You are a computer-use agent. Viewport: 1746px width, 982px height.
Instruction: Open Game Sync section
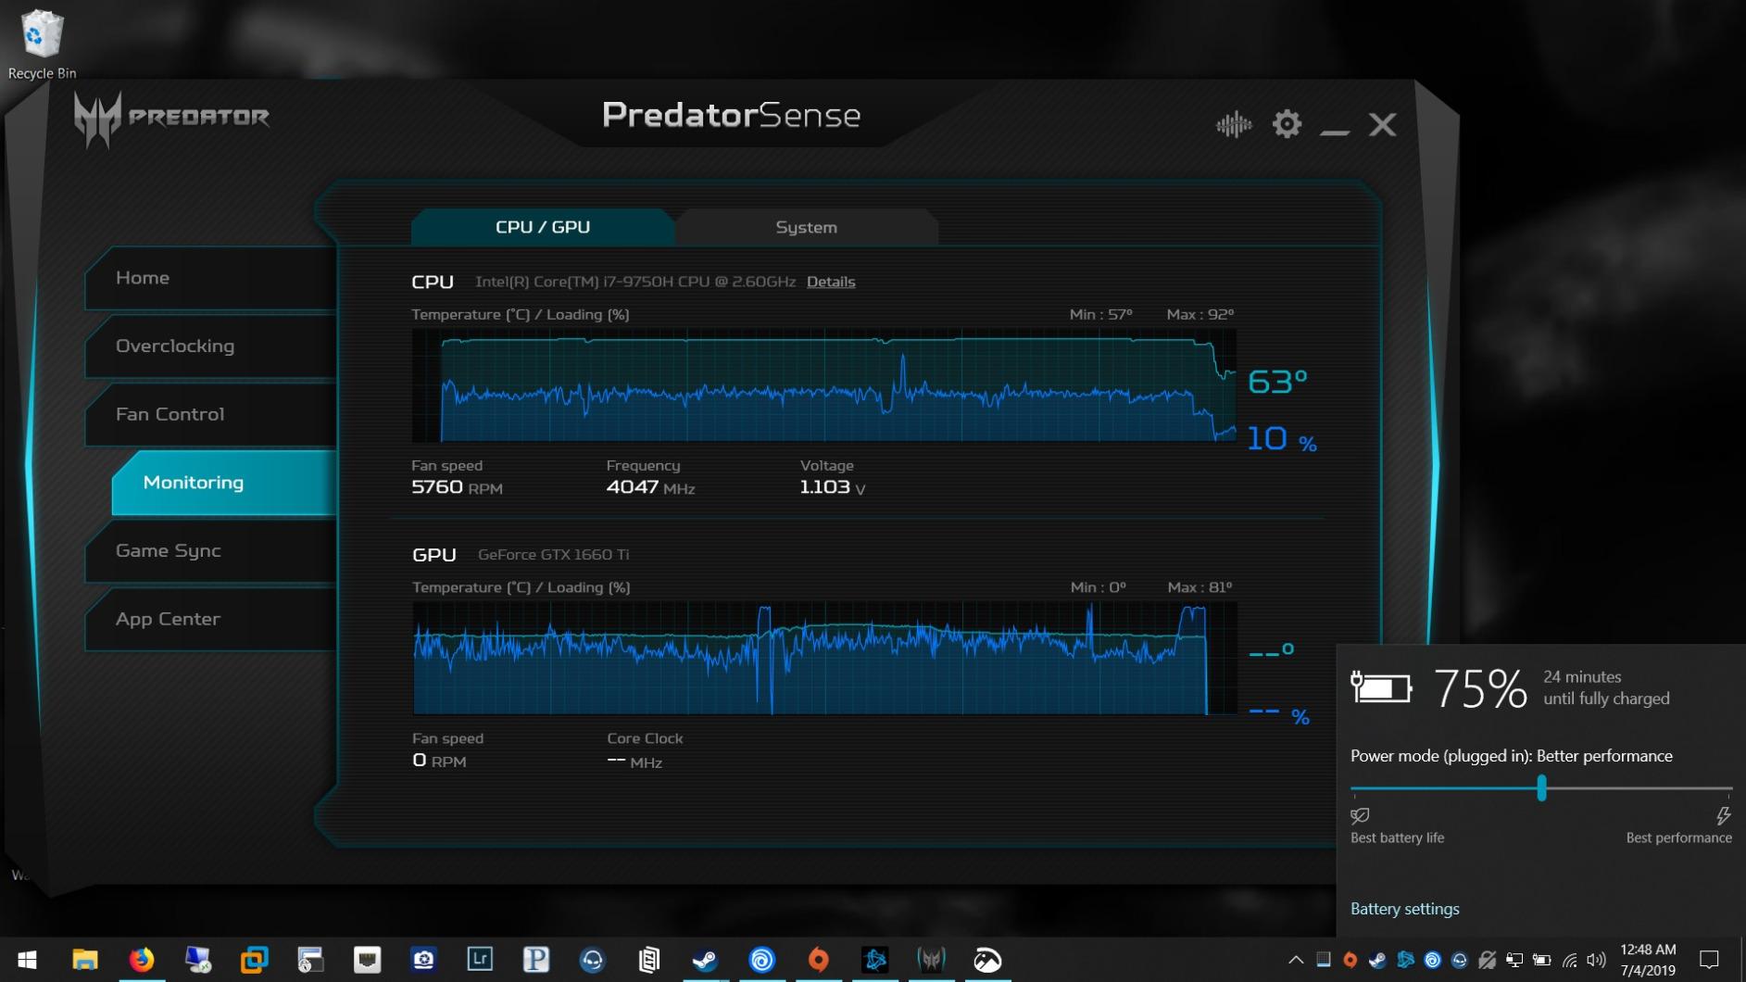[x=211, y=550]
